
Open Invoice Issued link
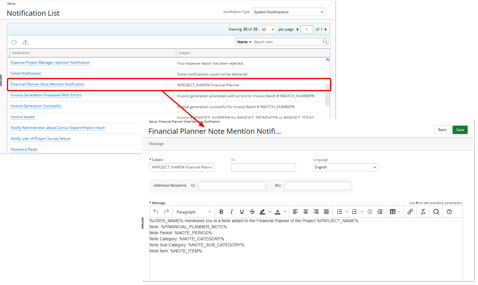point(22,117)
